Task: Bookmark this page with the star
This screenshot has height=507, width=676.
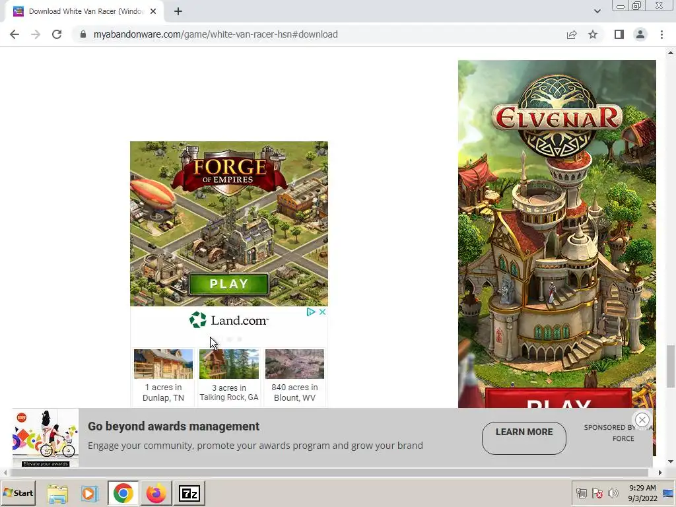Action: [x=593, y=34]
